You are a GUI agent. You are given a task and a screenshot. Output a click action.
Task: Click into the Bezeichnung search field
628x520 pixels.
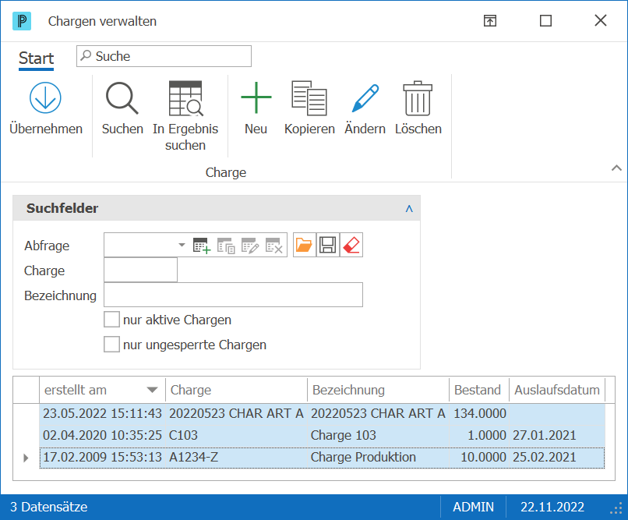pos(233,295)
